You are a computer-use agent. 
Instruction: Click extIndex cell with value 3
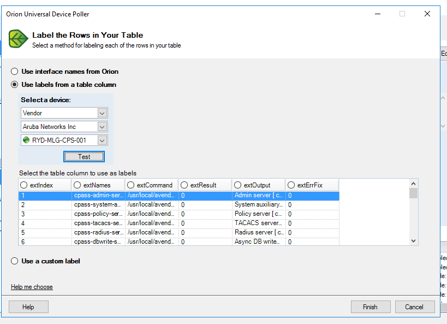click(45, 214)
